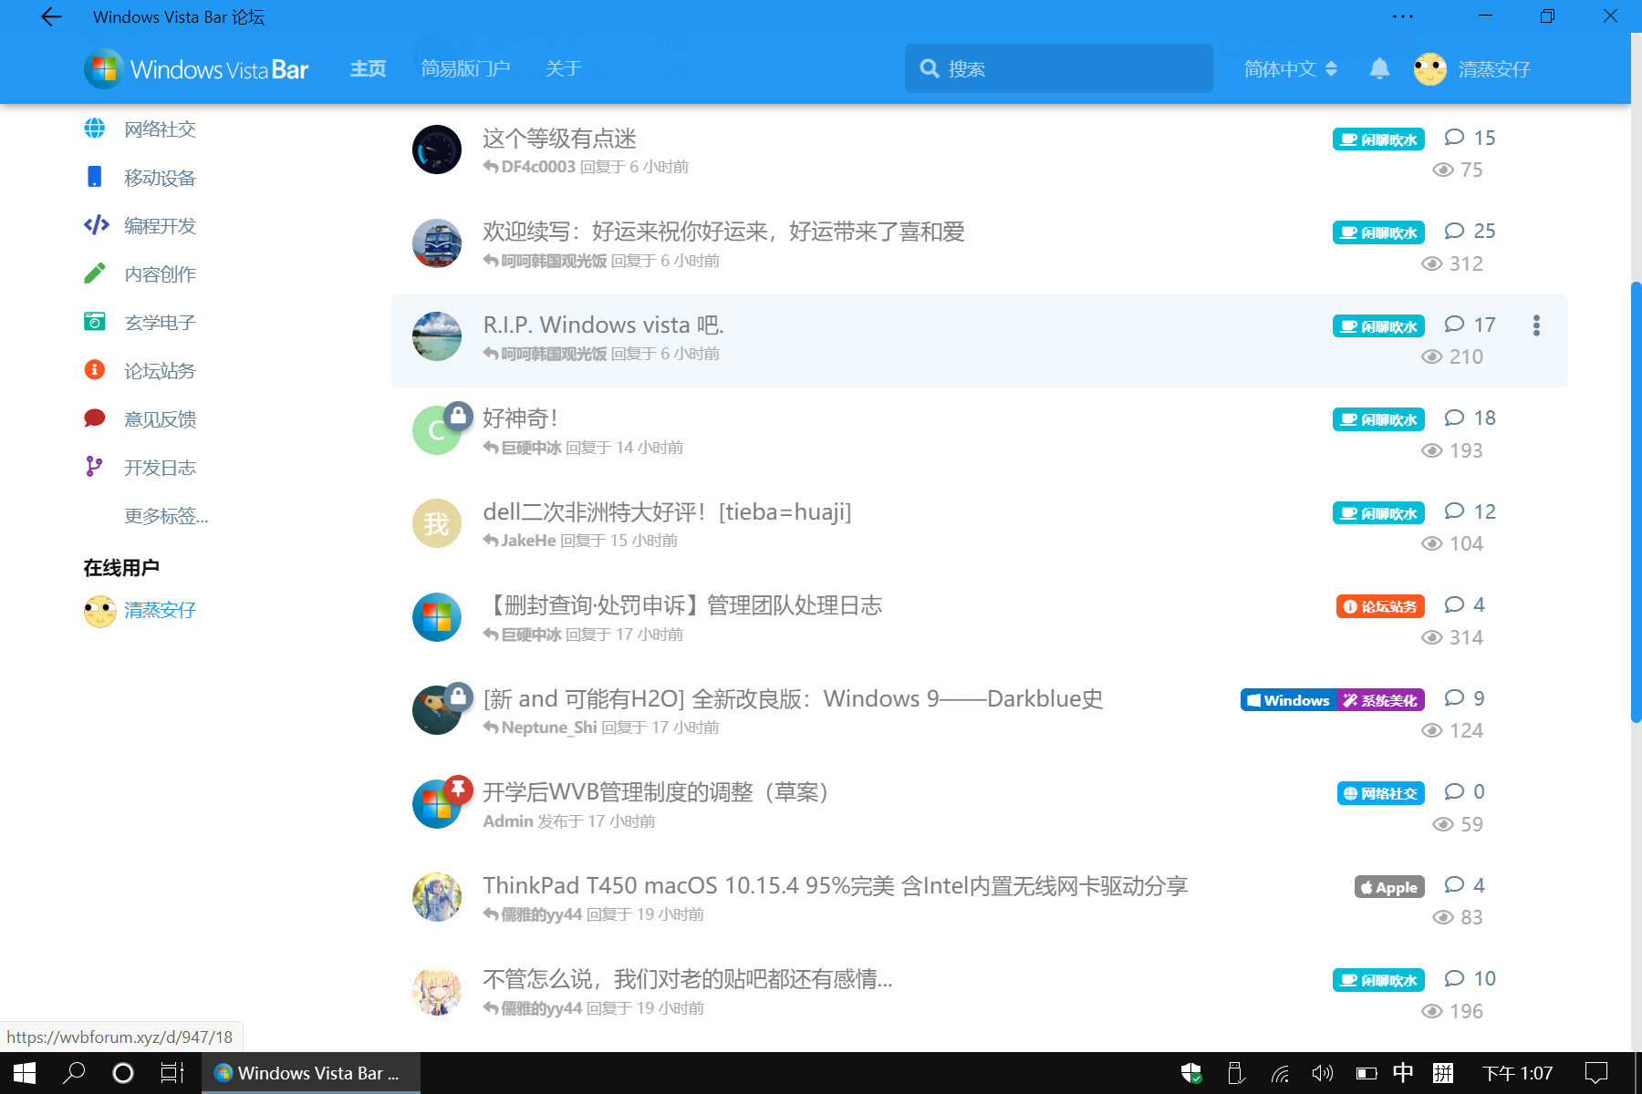1642x1094 pixels.
Task: Open Cortana circle on taskbar
Action: pos(123,1073)
